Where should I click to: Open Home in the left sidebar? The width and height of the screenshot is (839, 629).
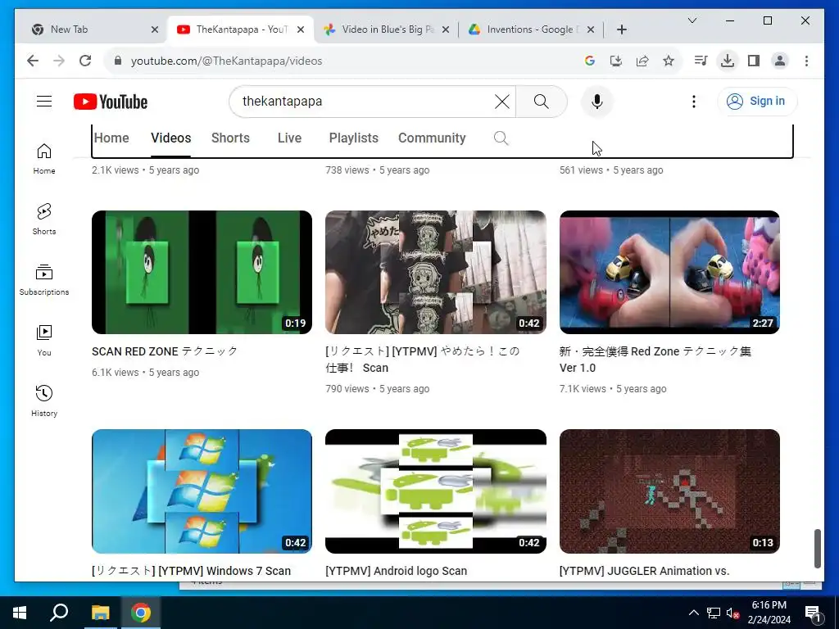coord(44,159)
